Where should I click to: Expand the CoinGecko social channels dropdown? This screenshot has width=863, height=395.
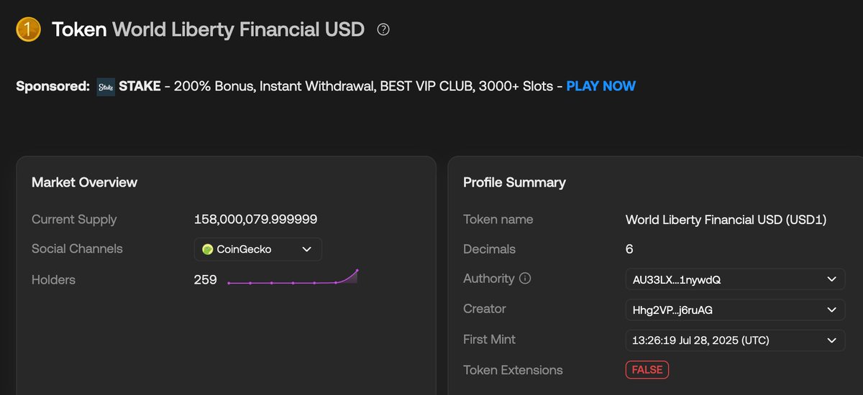coord(258,249)
